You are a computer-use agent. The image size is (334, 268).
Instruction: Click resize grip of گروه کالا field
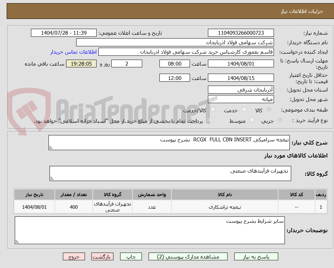(x=53, y=179)
